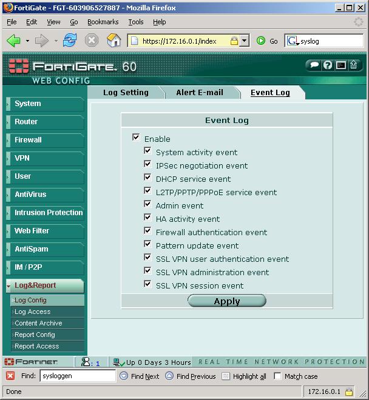Click the Stop loading icon

(92, 41)
